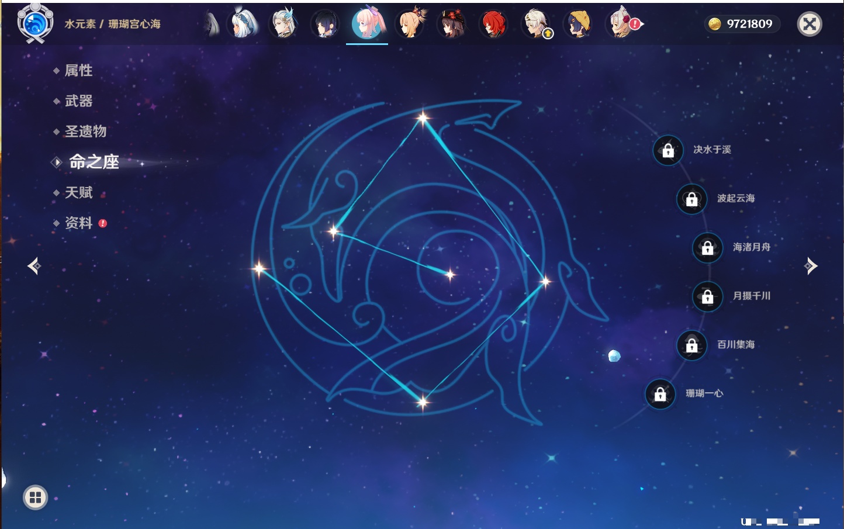Image resolution: width=844 pixels, height=529 pixels.
Task: View locked constellation 海渚月舟
Action: coord(707,247)
